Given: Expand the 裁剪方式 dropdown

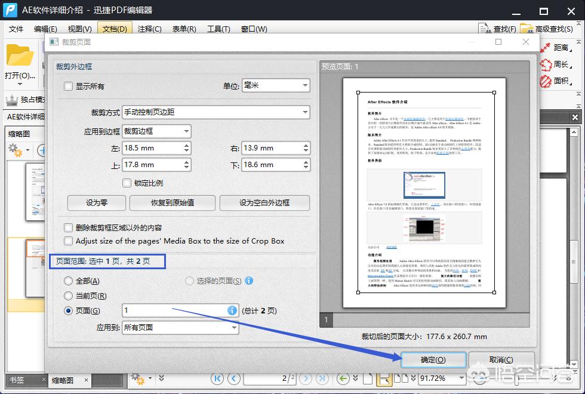Looking at the screenshot, I should click(215, 112).
